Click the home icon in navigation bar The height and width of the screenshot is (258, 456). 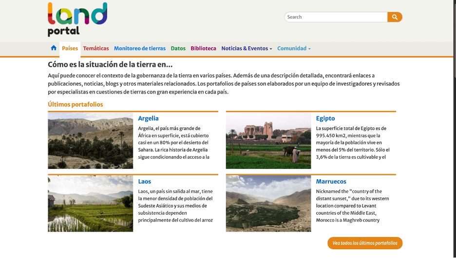54,48
